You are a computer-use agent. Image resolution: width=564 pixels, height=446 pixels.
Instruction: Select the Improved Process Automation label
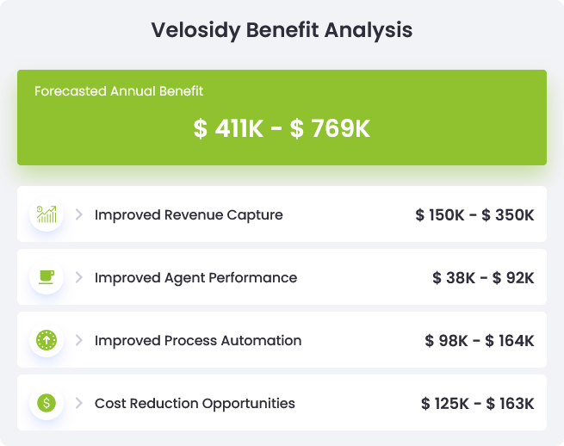click(198, 340)
